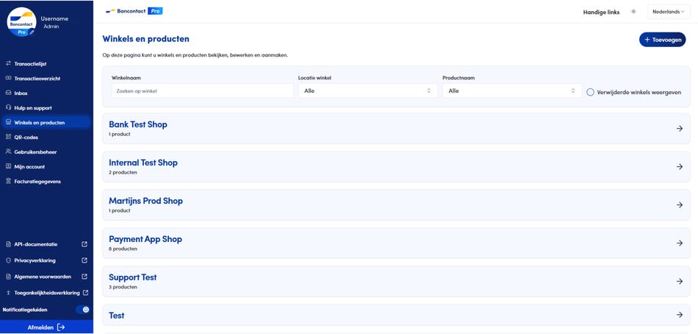698x334 pixels.
Task: Click the Transactieoverzicht icon in sidebar
Action: (x=8, y=79)
